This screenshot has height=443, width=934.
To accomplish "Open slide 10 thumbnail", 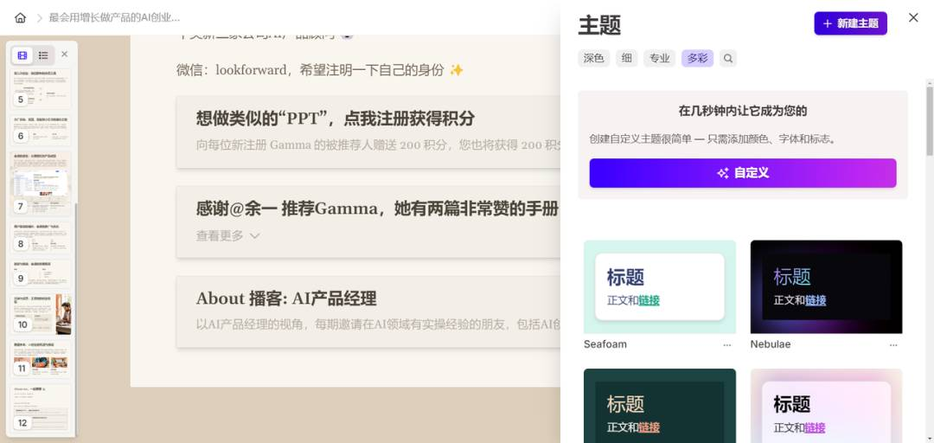I will 42,313.
